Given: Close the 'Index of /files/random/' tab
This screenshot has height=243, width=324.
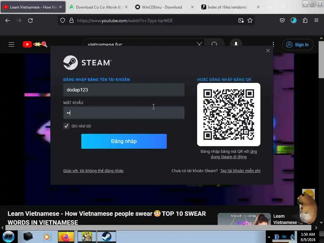Looking at the screenshot, I should tap(258, 7).
